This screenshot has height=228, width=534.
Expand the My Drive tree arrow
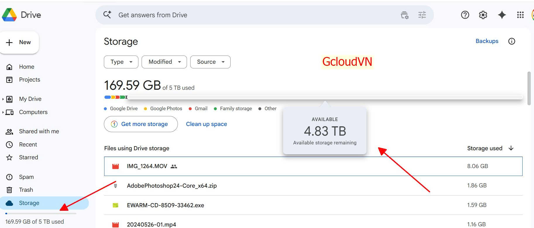click(x=3, y=99)
